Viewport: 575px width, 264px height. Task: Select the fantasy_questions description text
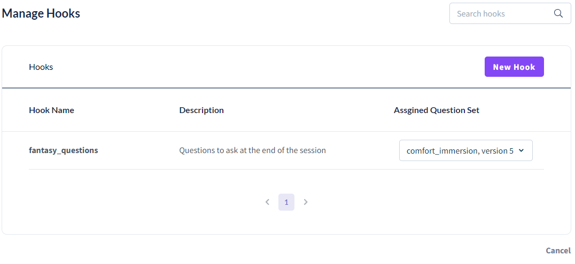point(252,150)
